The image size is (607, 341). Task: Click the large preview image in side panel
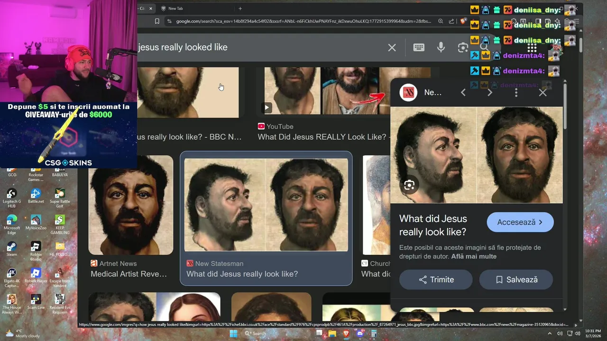[477, 155]
